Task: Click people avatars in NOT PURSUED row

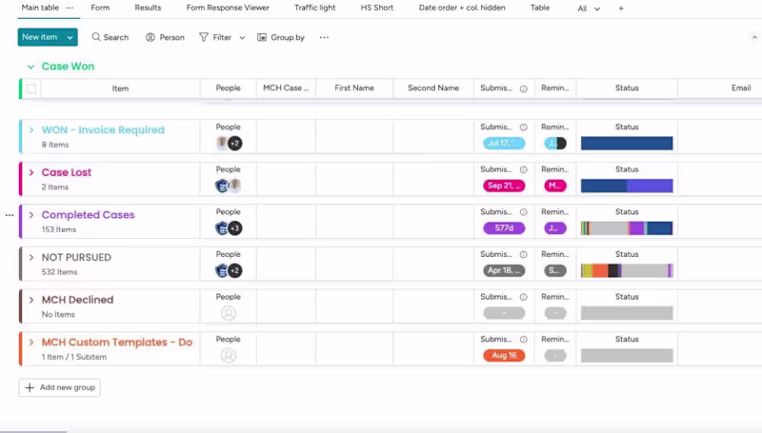Action: click(x=229, y=270)
